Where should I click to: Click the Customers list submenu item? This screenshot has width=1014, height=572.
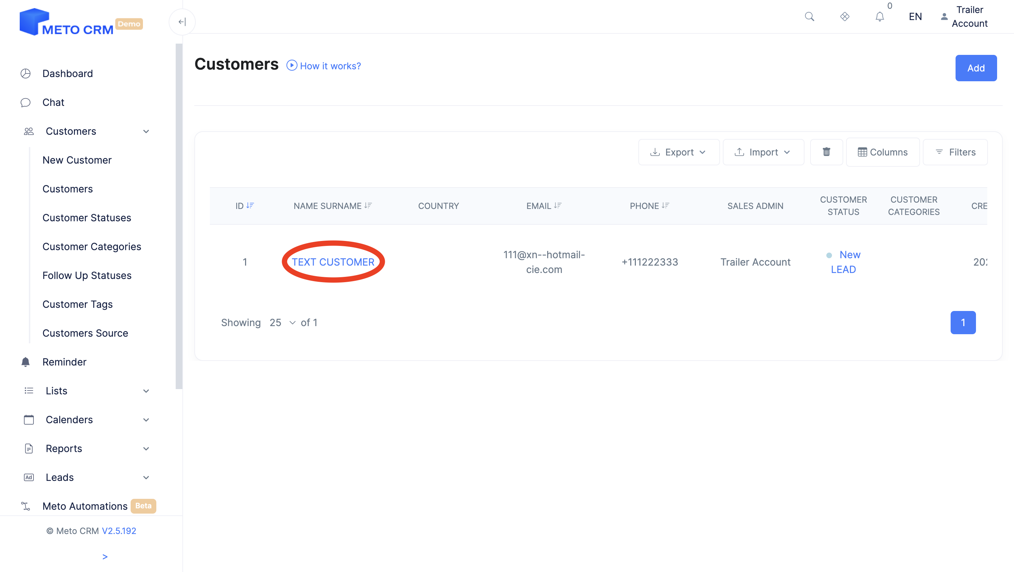point(68,189)
